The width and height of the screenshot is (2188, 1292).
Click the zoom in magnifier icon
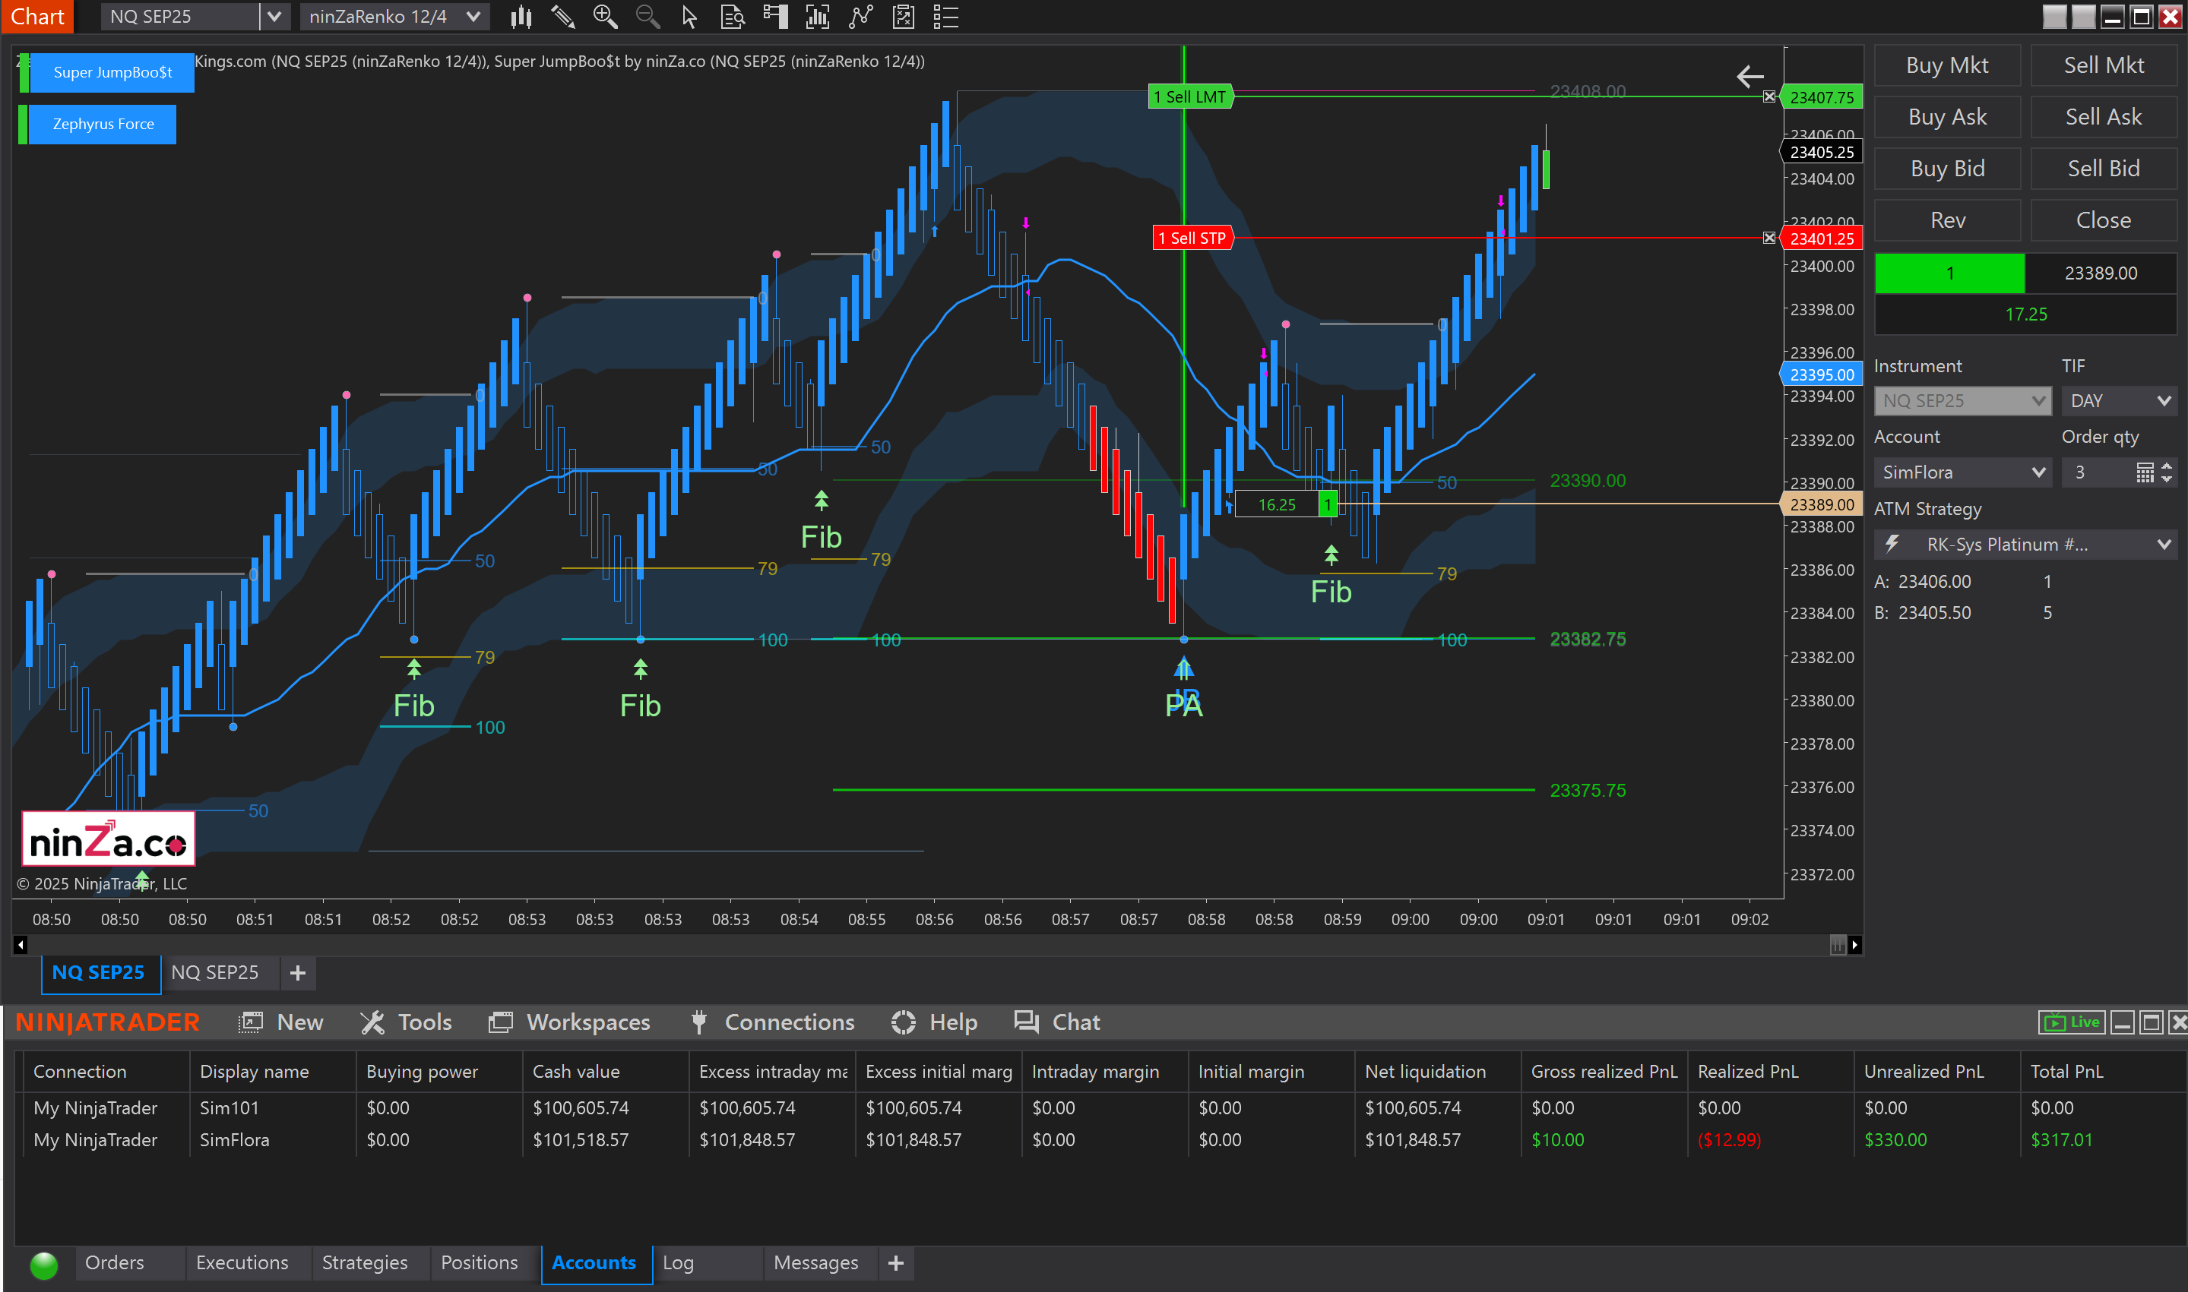[x=604, y=17]
